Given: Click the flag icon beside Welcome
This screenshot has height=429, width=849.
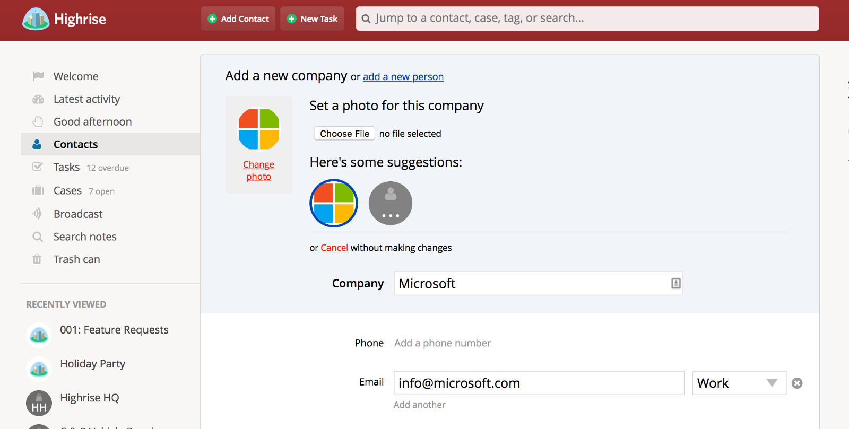Looking at the screenshot, I should (x=38, y=76).
